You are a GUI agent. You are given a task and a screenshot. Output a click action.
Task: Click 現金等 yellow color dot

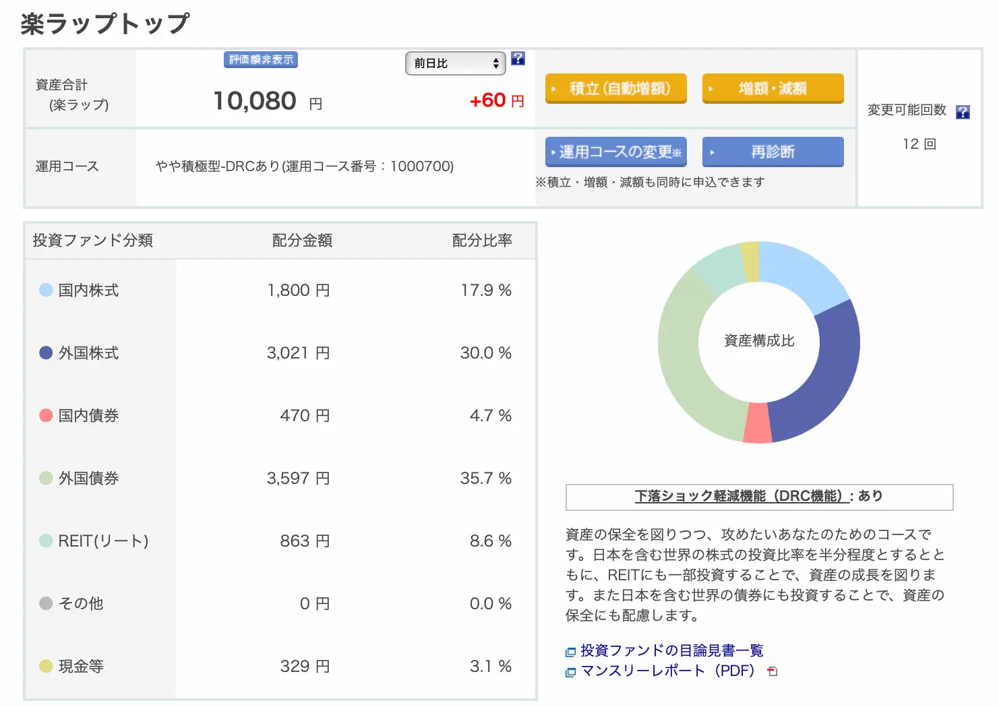point(46,666)
